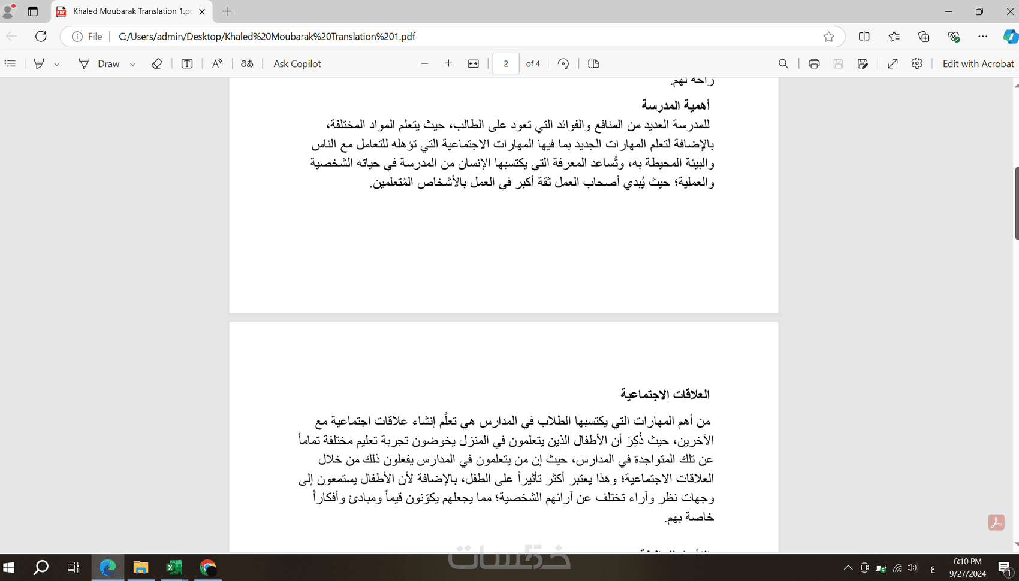1019x581 pixels.
Task: Click the heading 'العلاقات الاجتماعية'
Action: pyautogui.click(x=665, y=394)
